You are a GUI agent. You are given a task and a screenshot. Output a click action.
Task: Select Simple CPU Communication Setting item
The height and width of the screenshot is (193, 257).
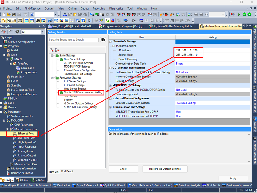83,93
